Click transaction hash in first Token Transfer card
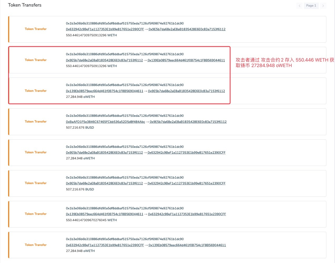 [125, 23]
